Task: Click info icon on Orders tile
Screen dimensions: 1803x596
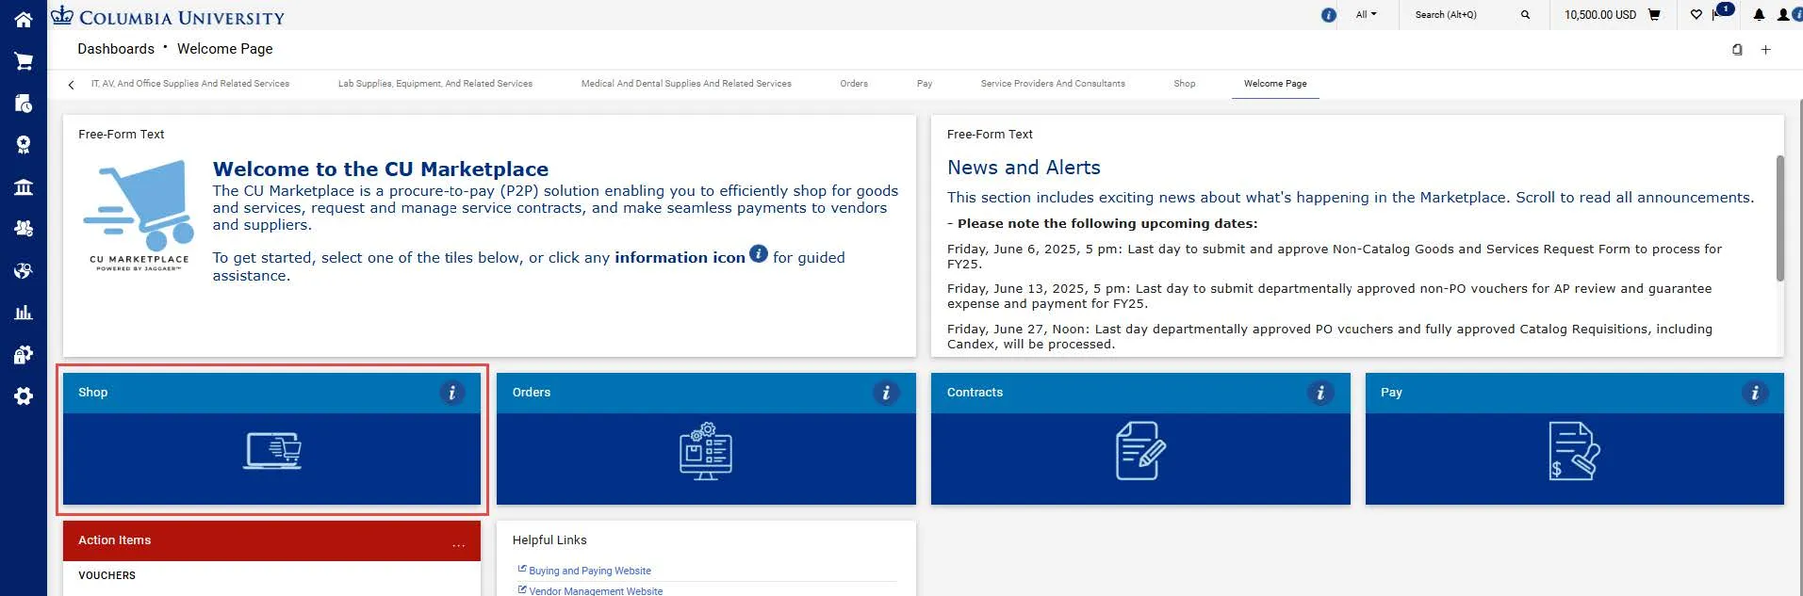Action: [886, 393]
